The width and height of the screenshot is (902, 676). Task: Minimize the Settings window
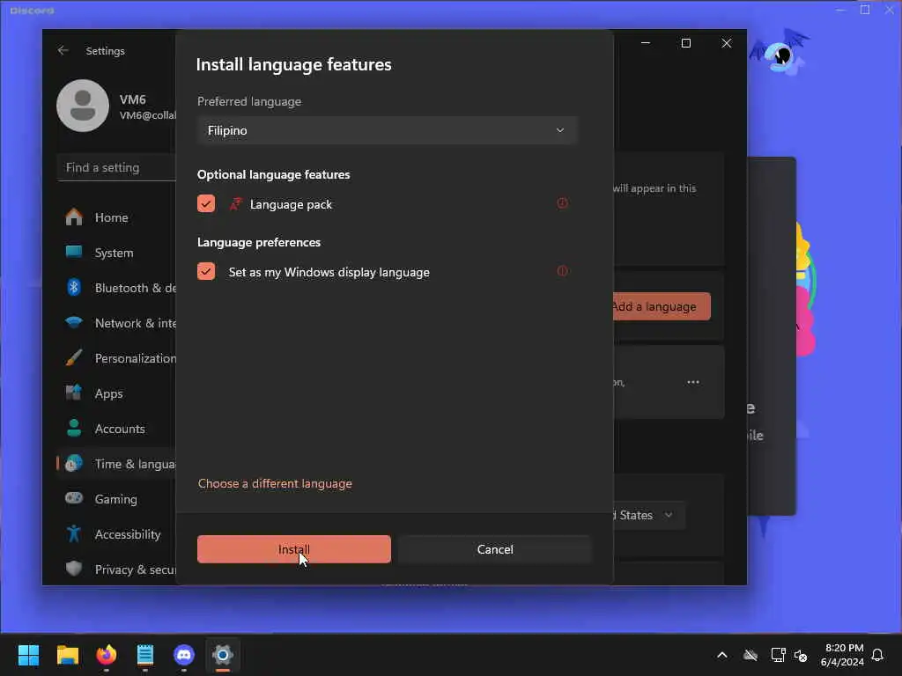pyautogui.click(x=646, y=43)
